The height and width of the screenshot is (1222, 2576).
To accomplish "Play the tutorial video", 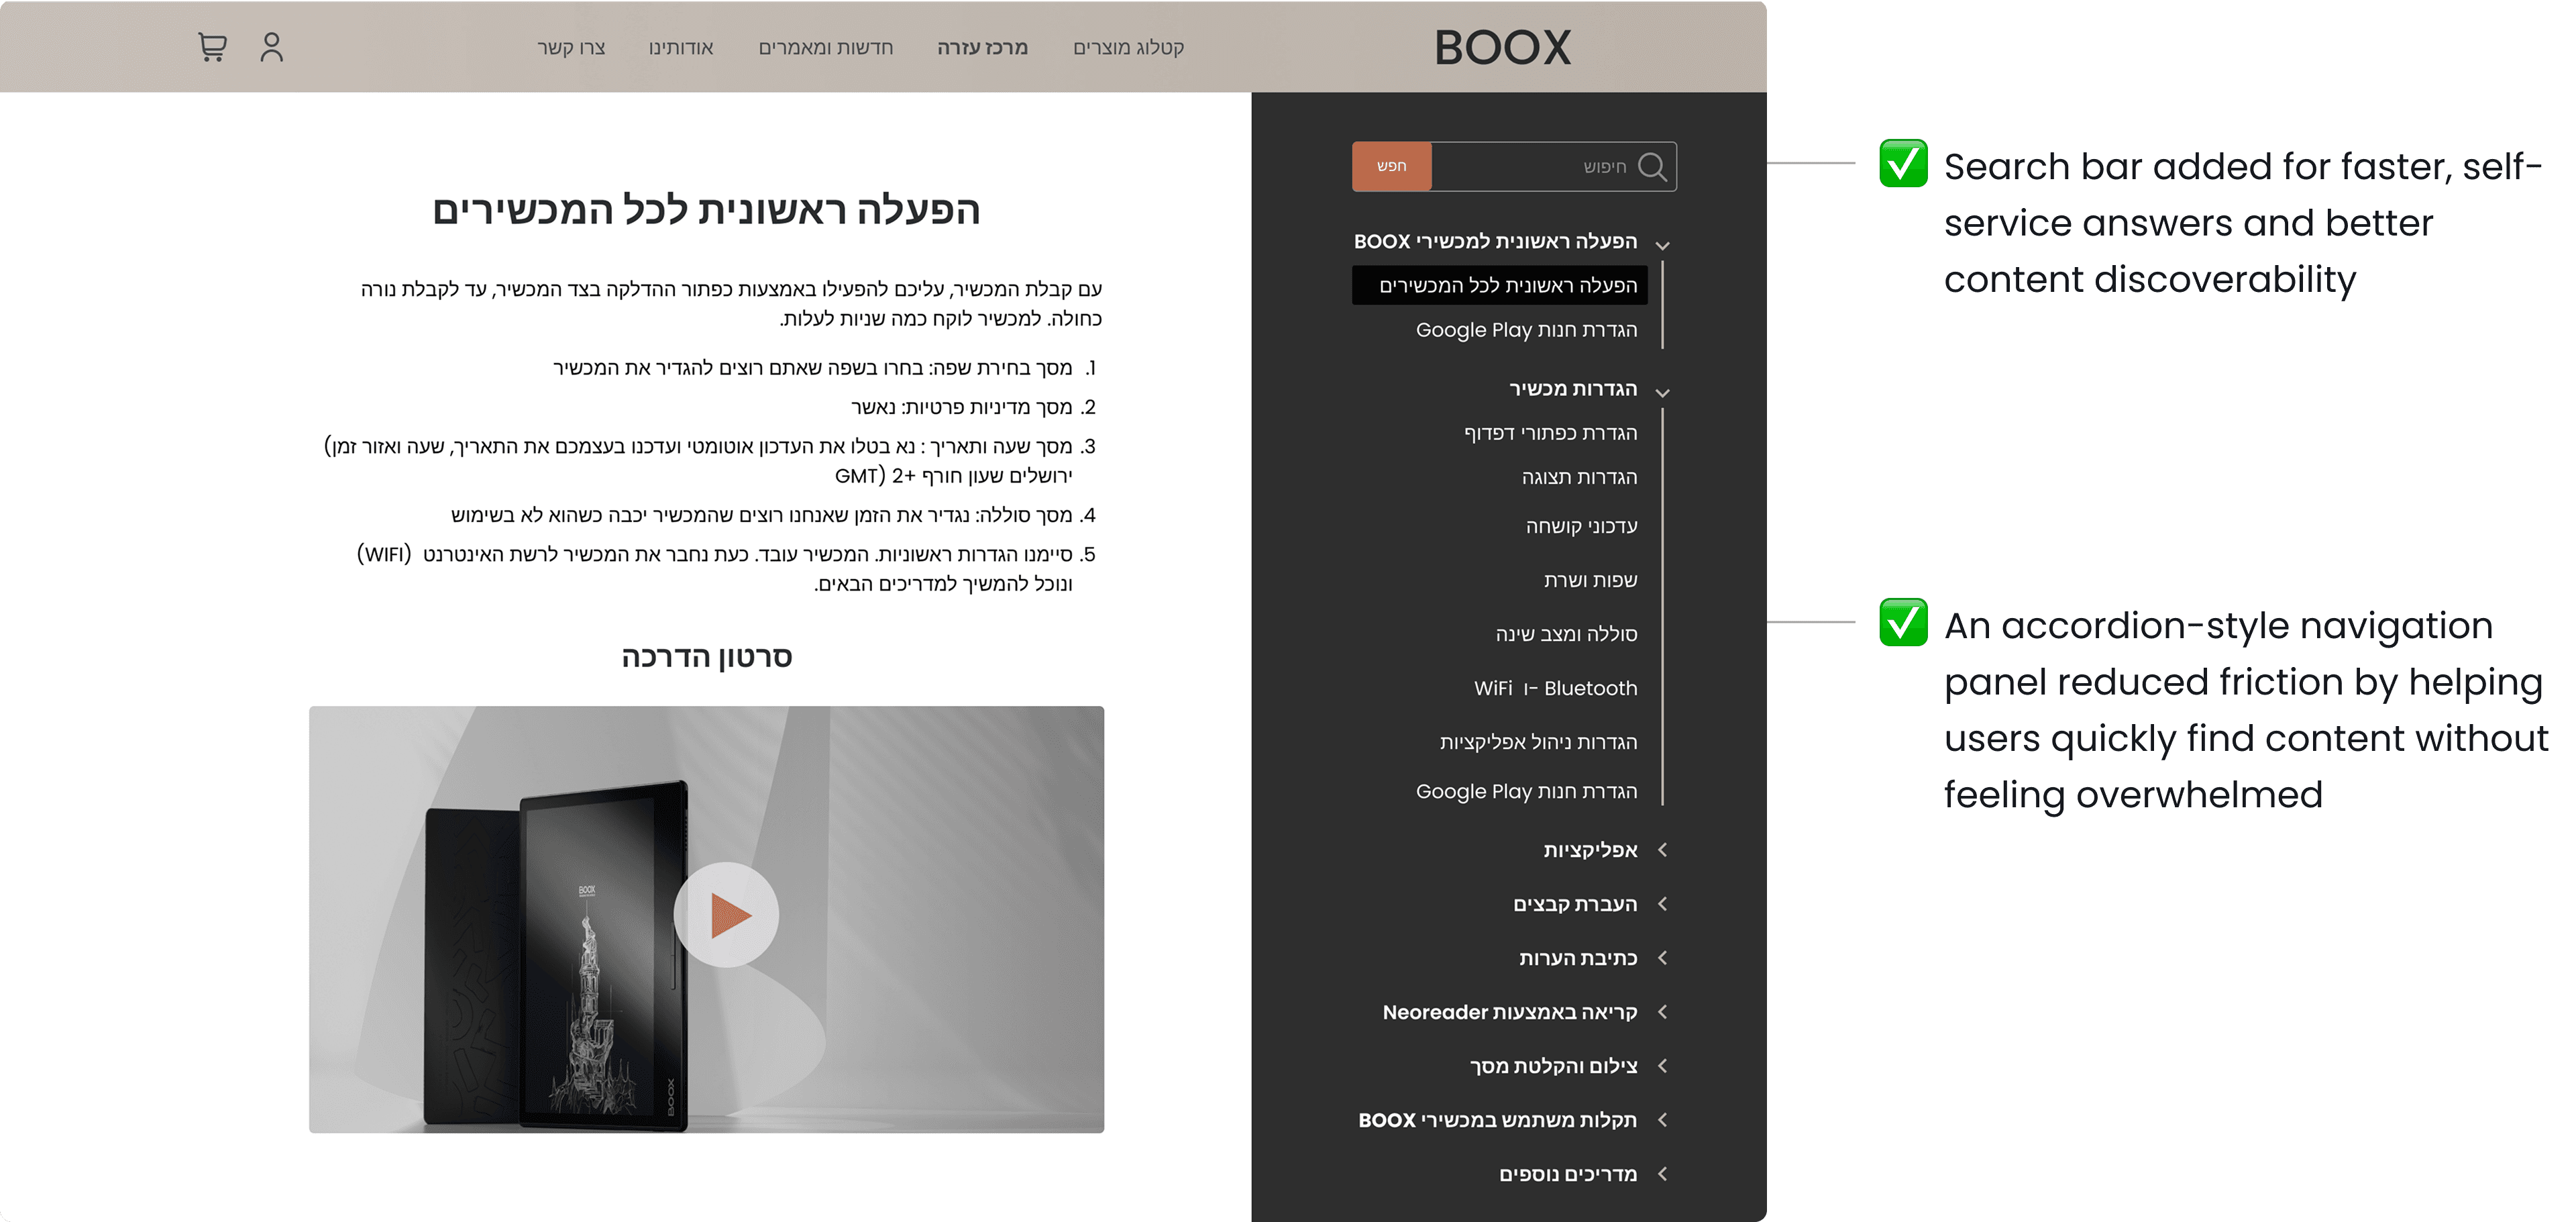I will click(x=726, y=915).
